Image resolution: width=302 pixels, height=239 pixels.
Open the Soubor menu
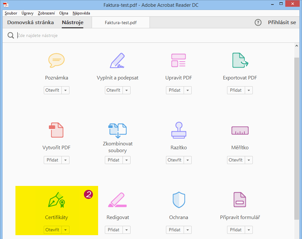pyautogui.click(x=11, y=13)
